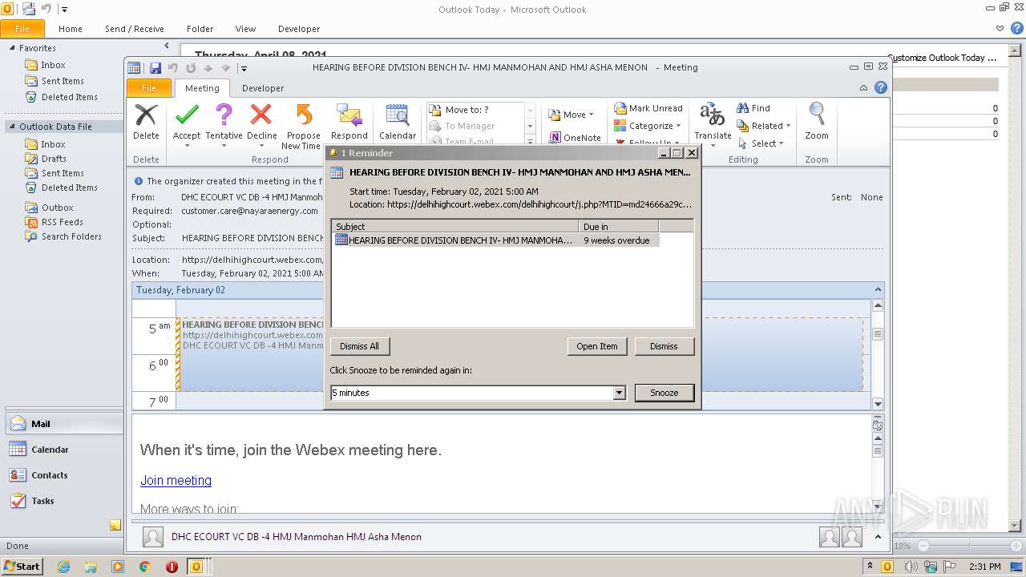Select the overdue hearing reminder row
This screenshot has height=577, width=1026.
(495, 240)
